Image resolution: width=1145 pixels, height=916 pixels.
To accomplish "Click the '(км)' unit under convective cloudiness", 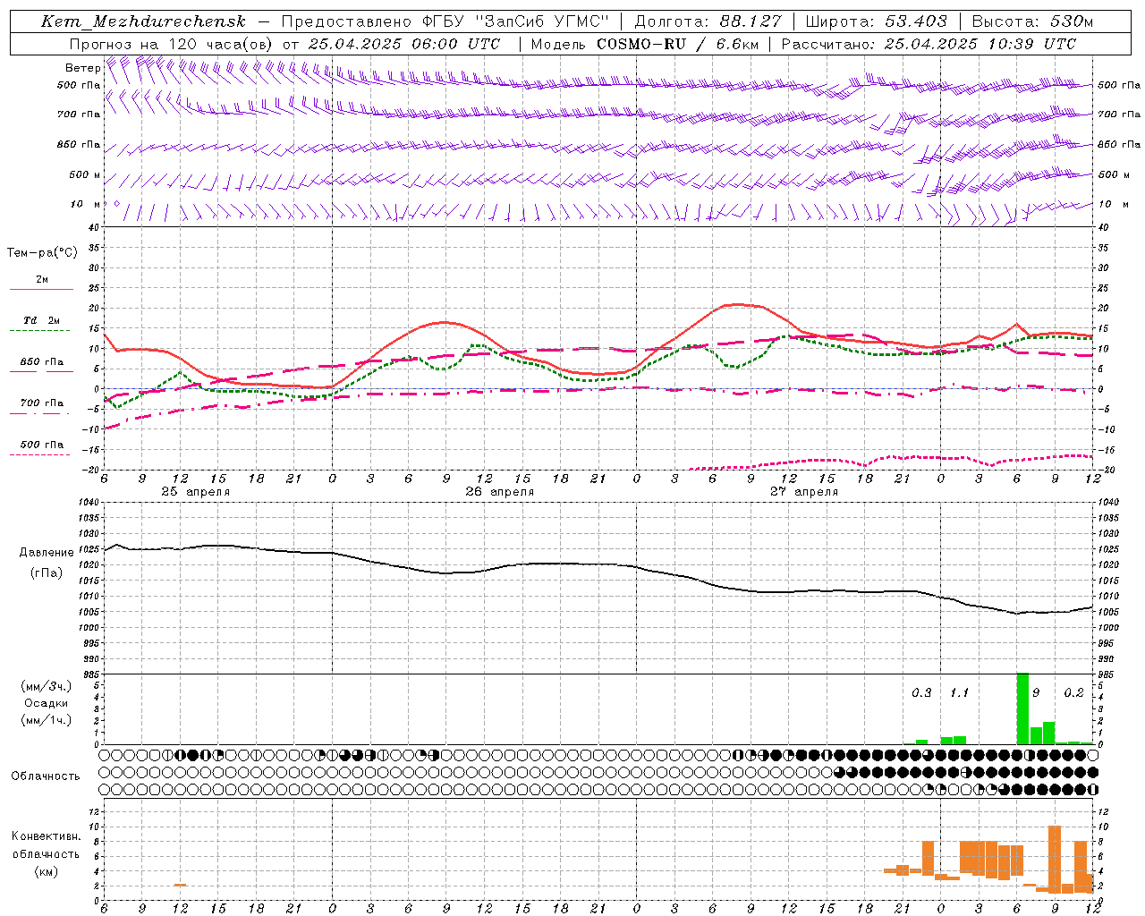I will coord(46,871).
